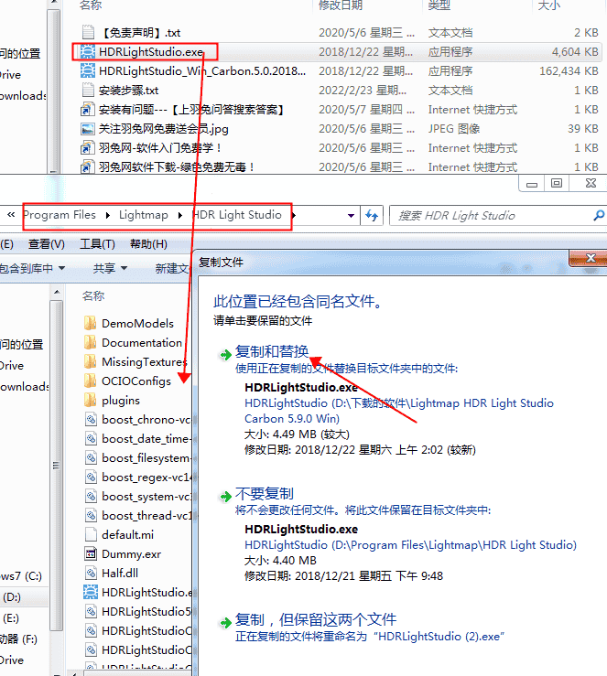Close the 复制文件 dialog

591,258
